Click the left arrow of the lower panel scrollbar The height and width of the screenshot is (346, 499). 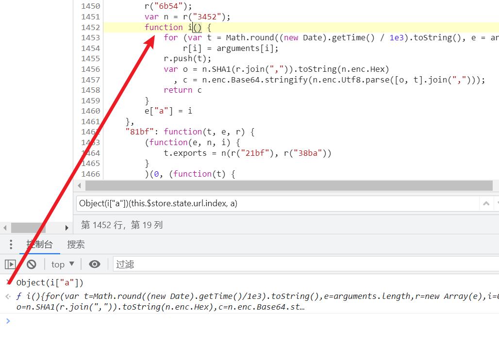(x=4, y=227)
